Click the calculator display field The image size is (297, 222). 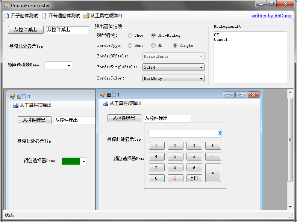point(185,133)
